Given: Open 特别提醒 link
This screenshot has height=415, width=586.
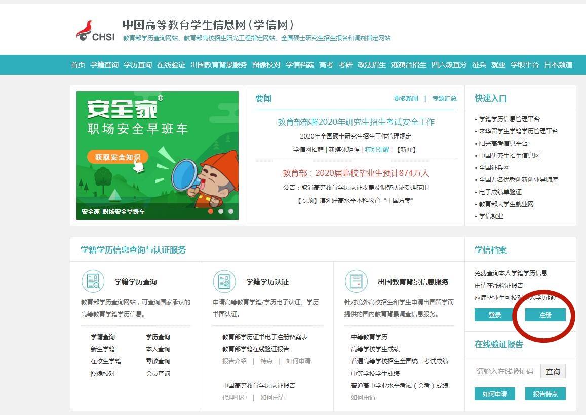Looking at the screenshot, I should [377, 150].
